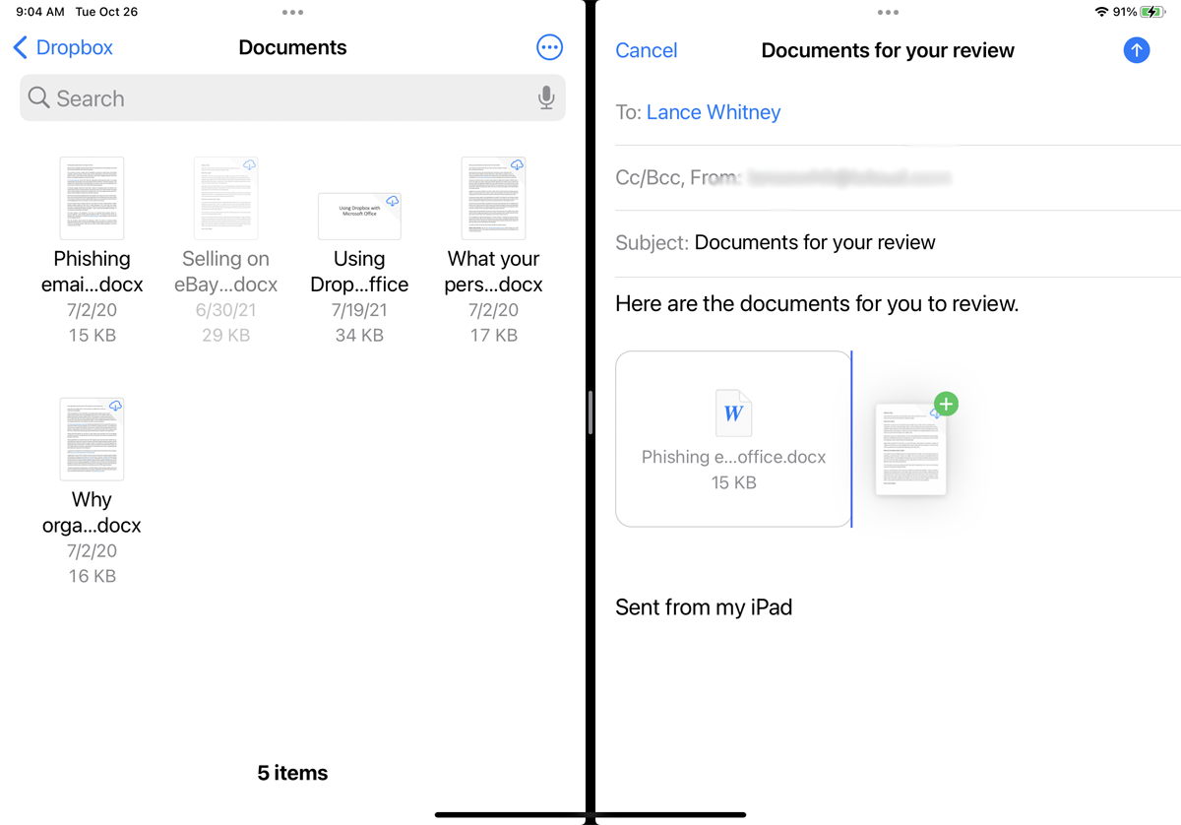This screenshot has width=1181, height=825.
Task: Open the What your pers...docx file thumbnail
Action: point(493,198)
